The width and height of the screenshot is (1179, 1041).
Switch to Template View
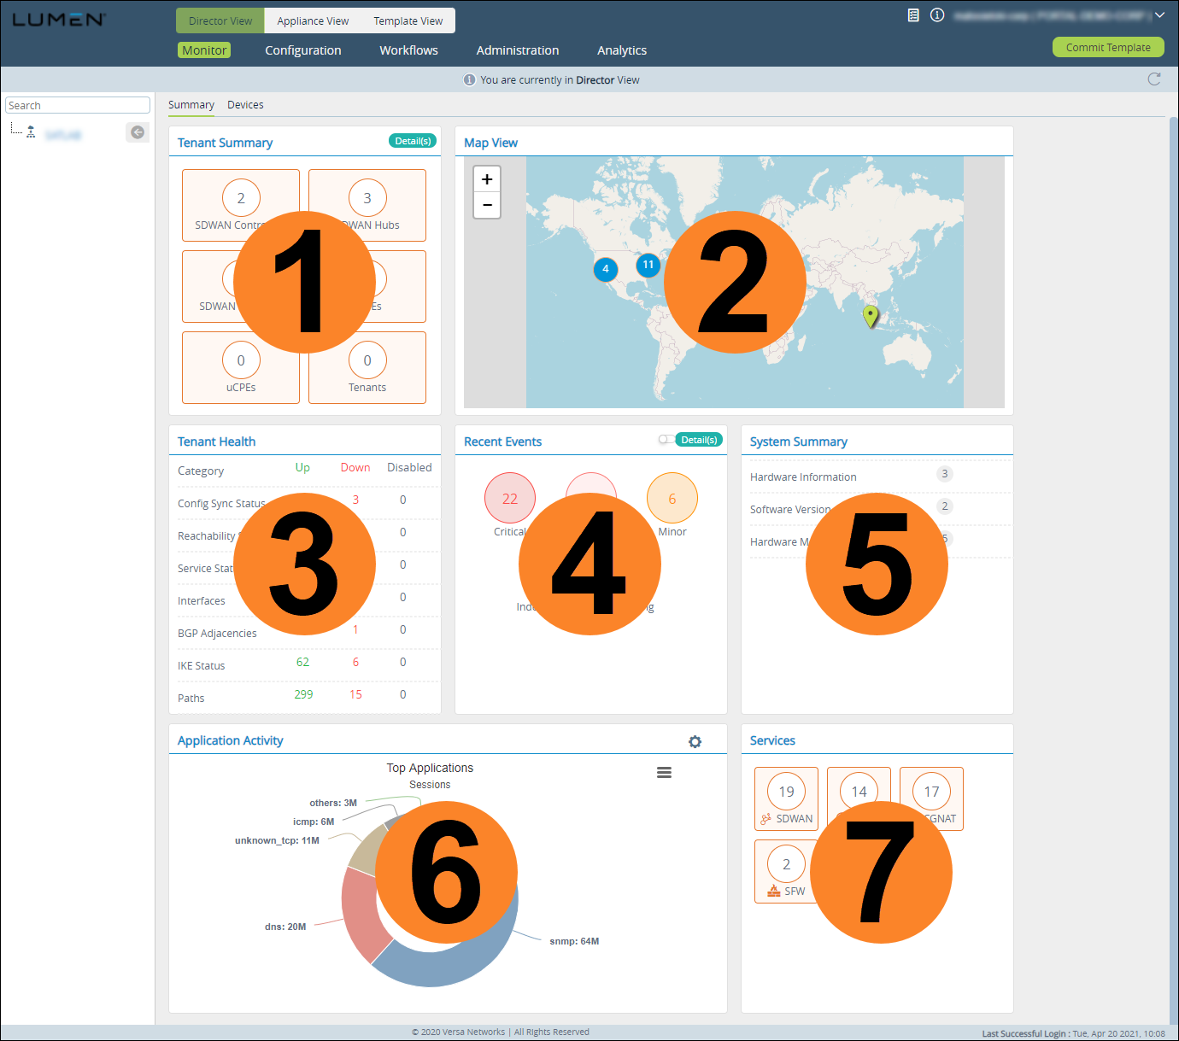tap(408, 21)
